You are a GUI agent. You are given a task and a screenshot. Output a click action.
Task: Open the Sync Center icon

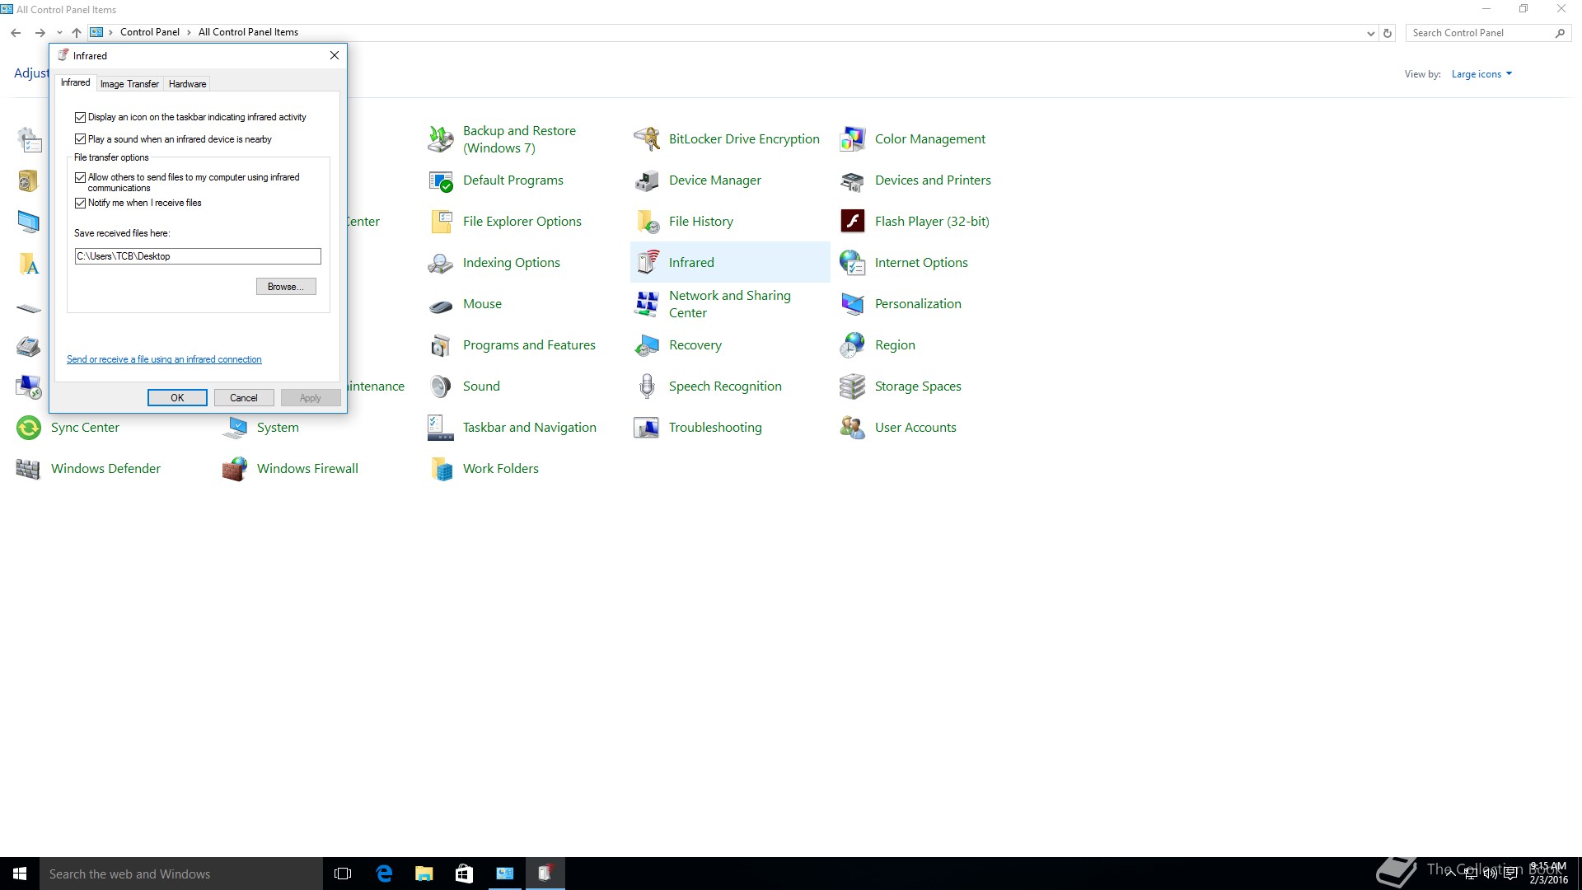tap(29, 428)
